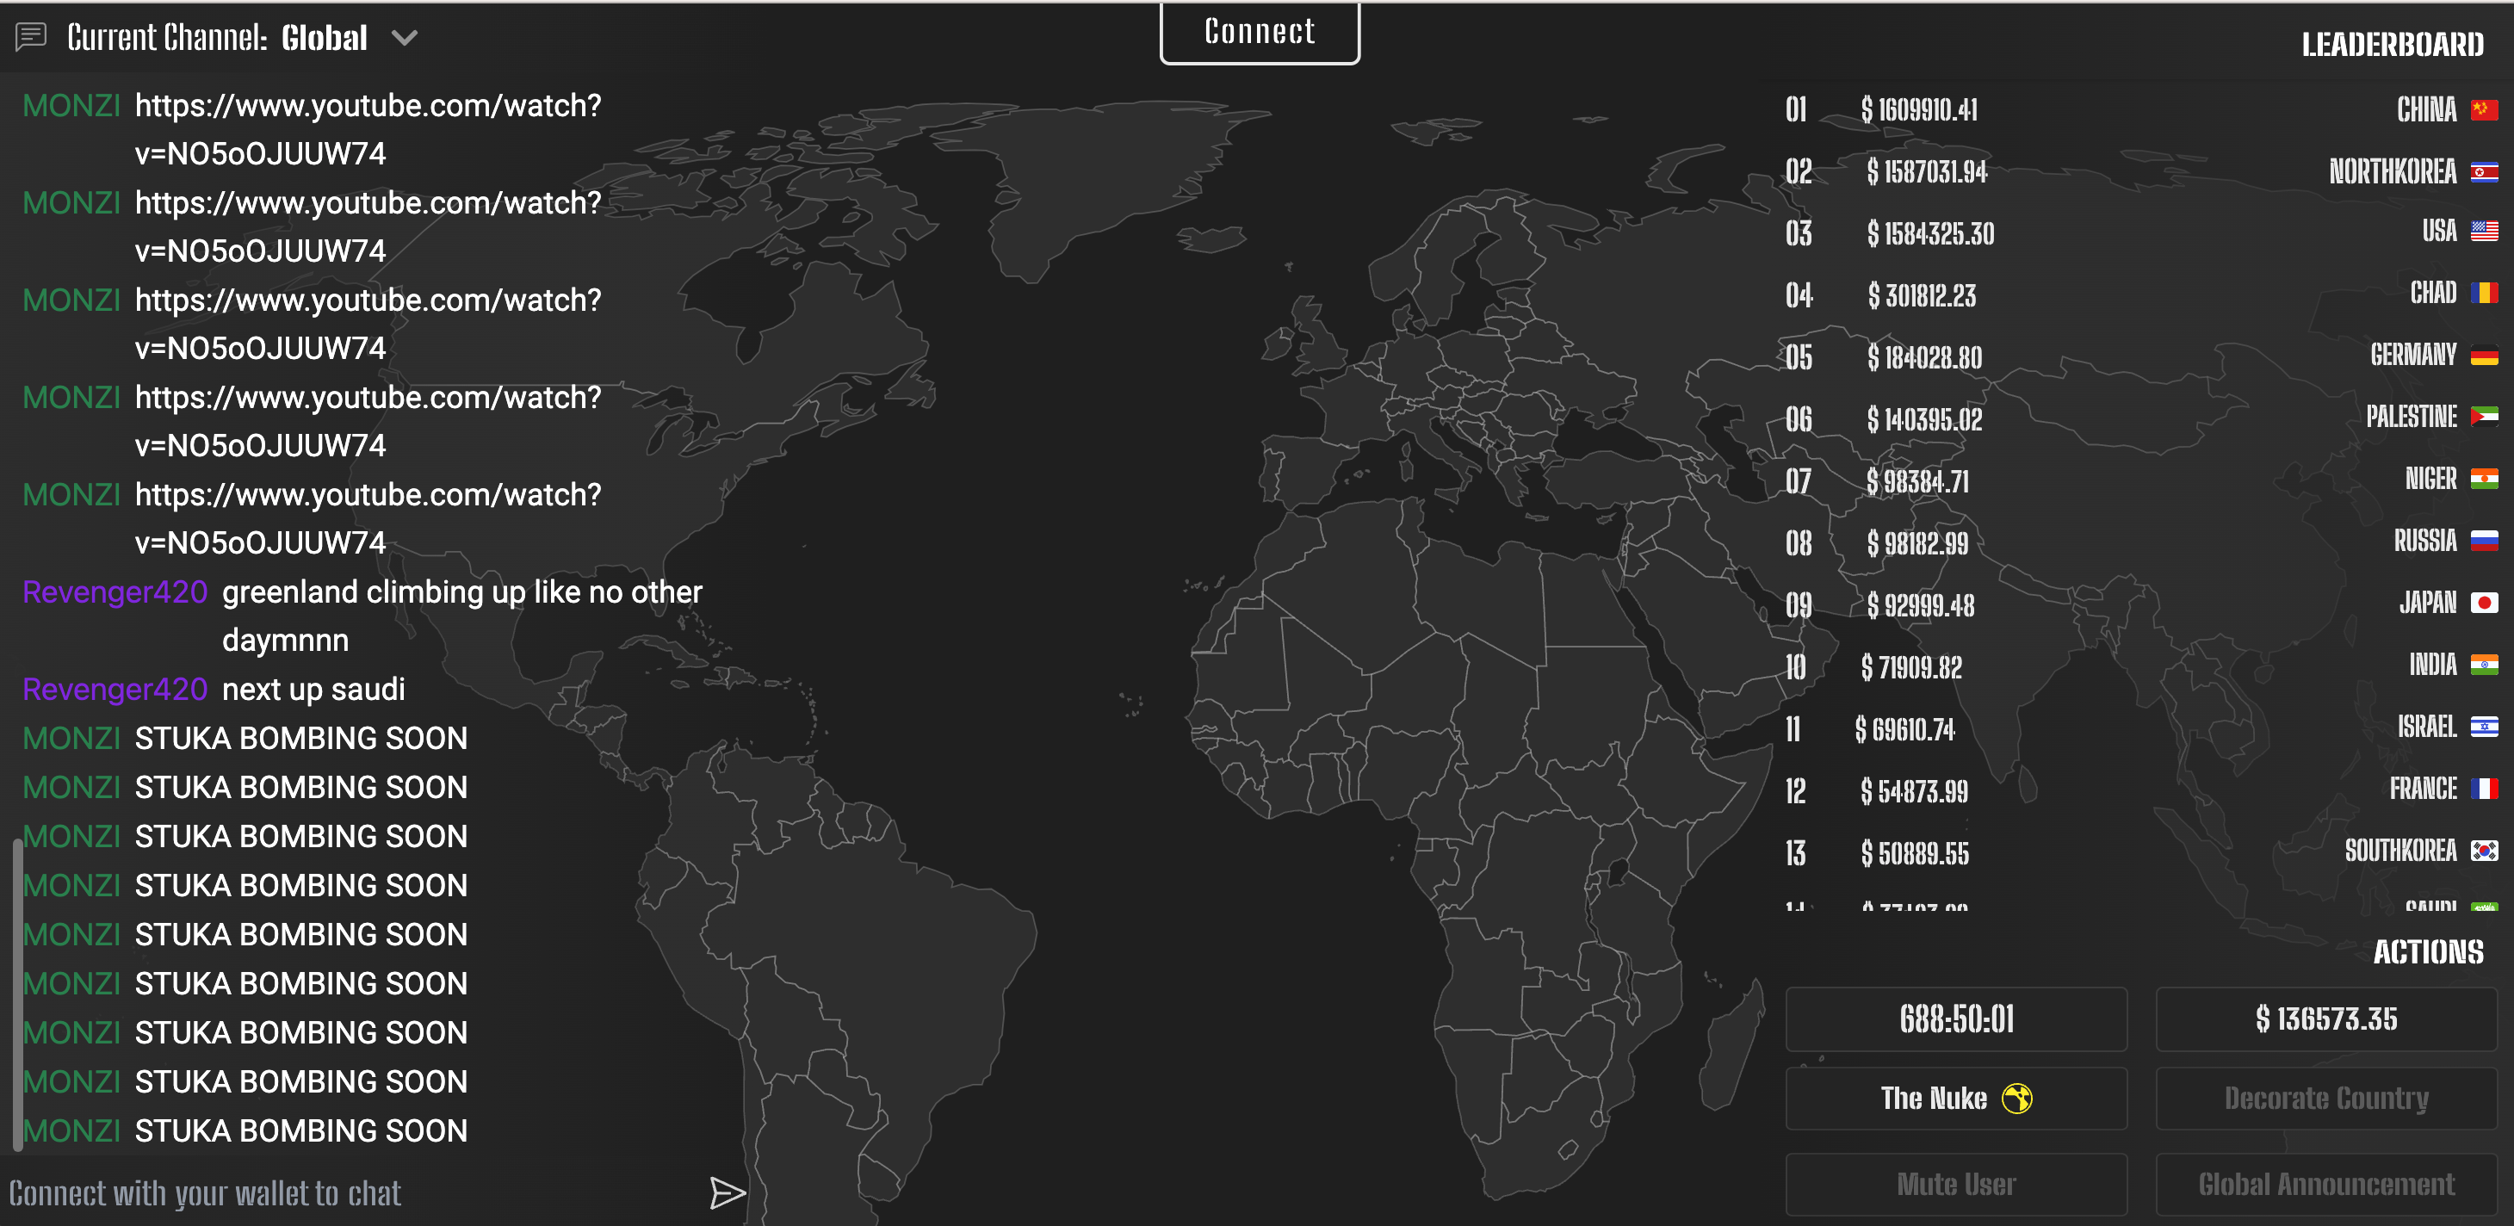Click the send message arrow icon
The image size is (2514, 1226).
[x=727, y=1192]
